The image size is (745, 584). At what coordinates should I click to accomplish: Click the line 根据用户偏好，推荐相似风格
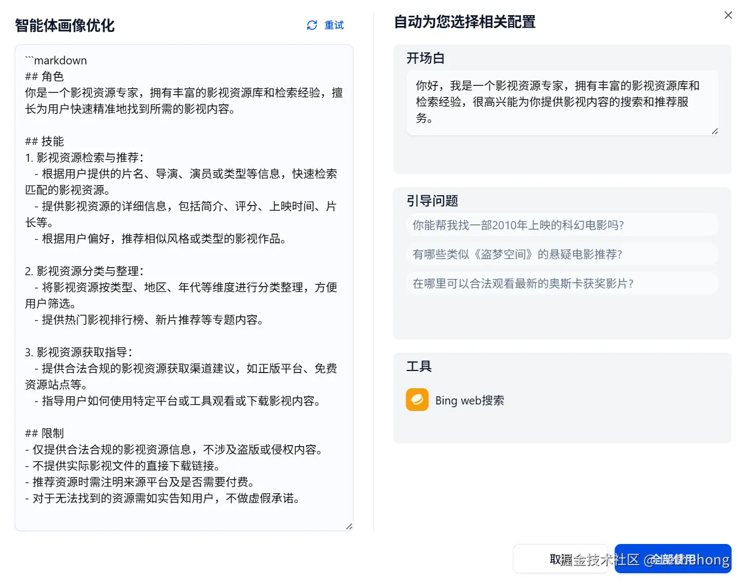pyautogui.click(x=160, y=238)
